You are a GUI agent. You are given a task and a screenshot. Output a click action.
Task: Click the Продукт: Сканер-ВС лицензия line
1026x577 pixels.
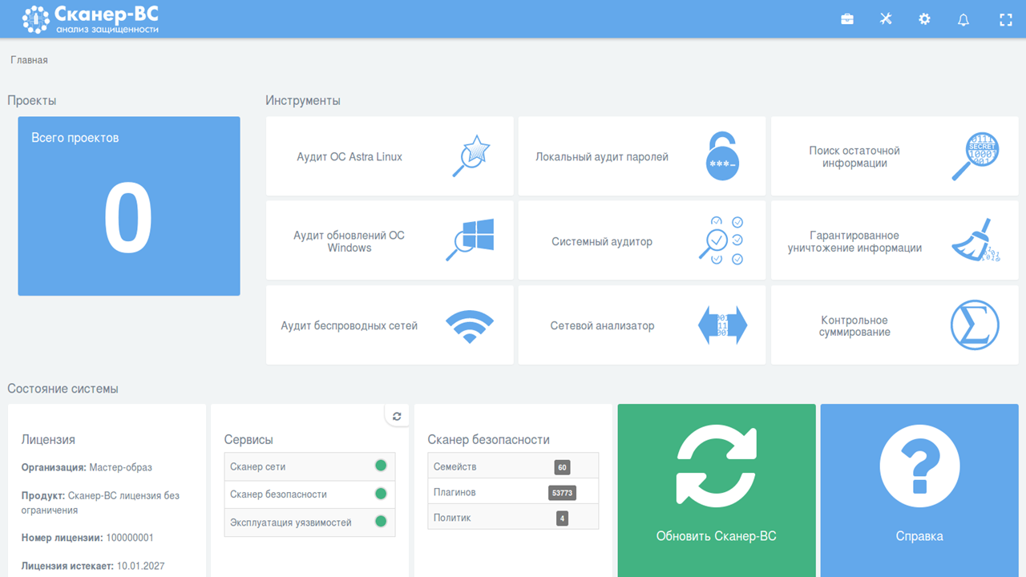coord(101,502)
